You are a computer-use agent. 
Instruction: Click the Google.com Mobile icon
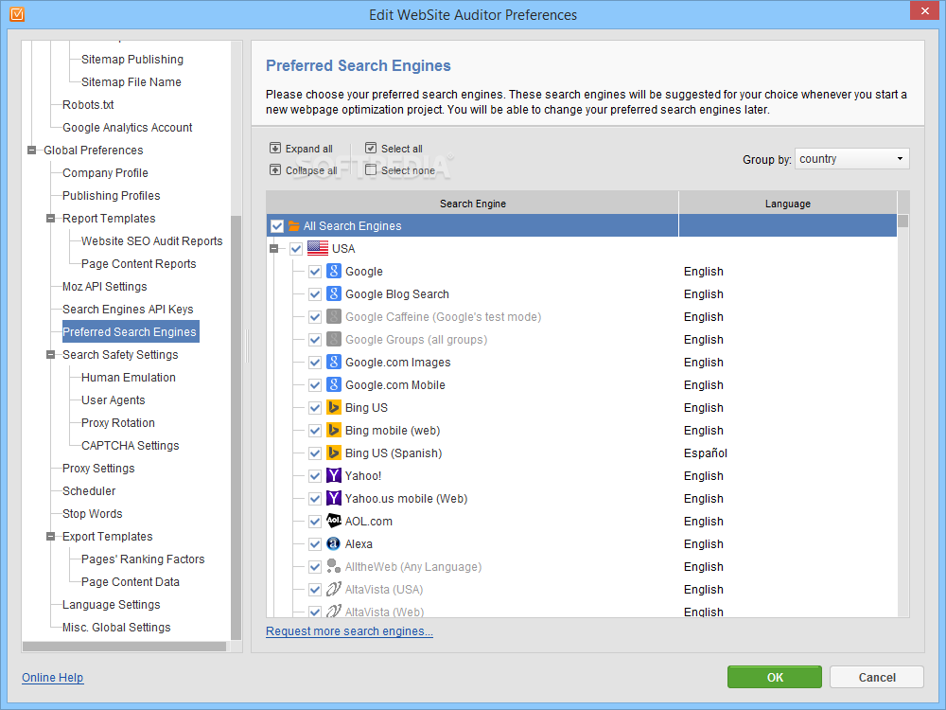coord(334,384)
